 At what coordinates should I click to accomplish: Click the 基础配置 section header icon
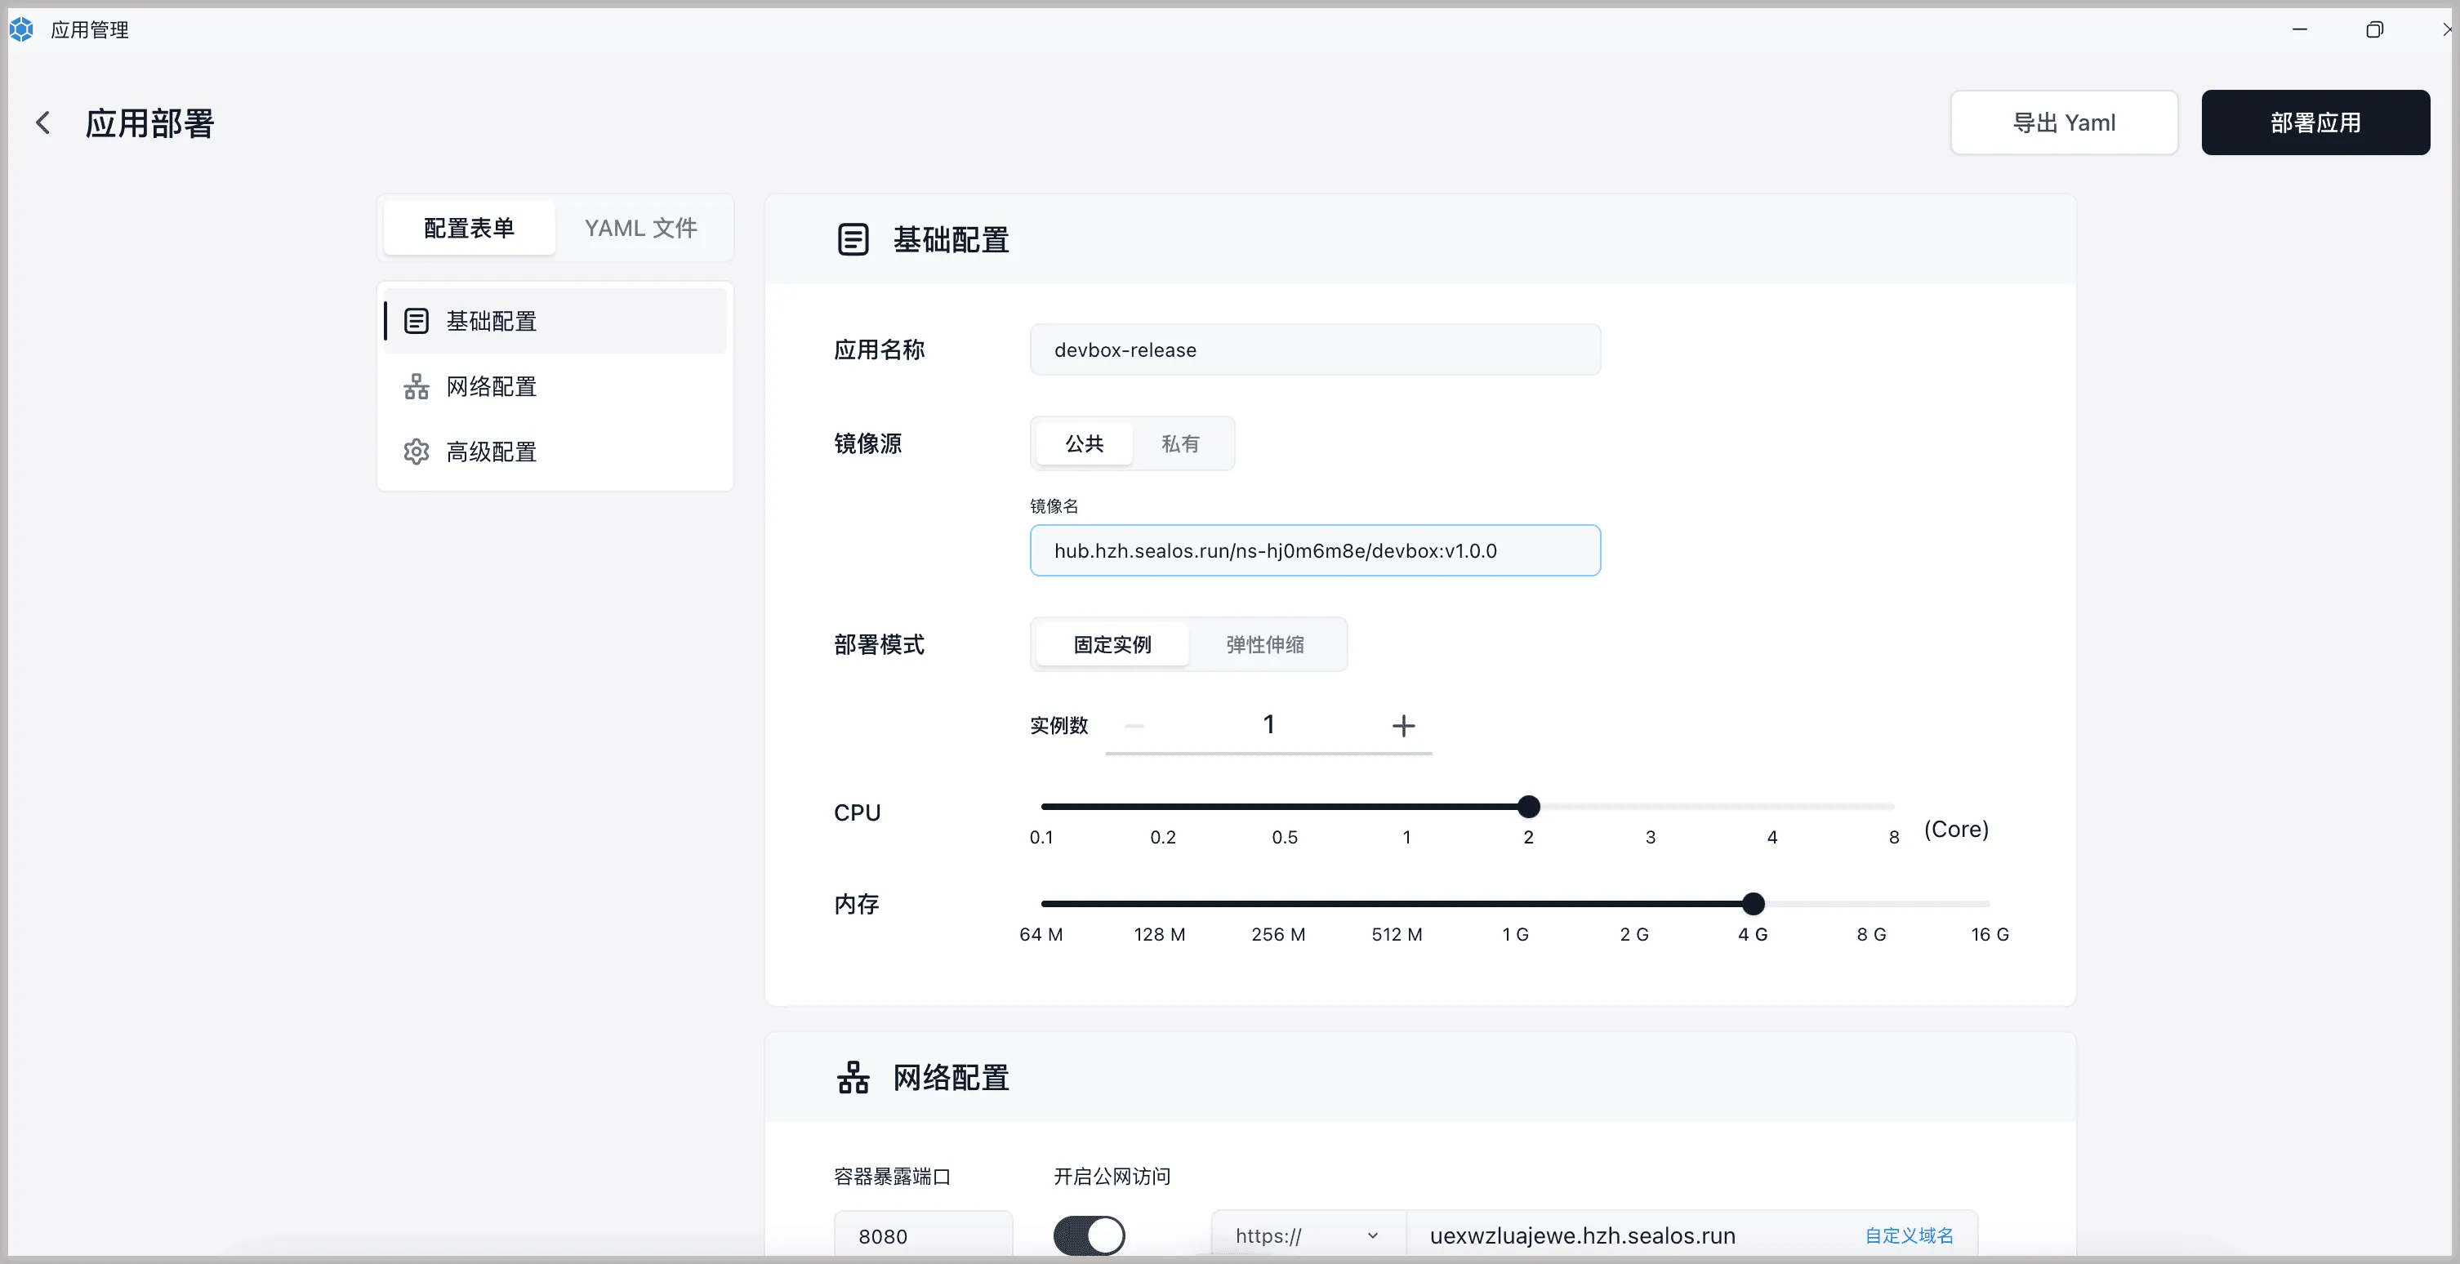[853, 239]
